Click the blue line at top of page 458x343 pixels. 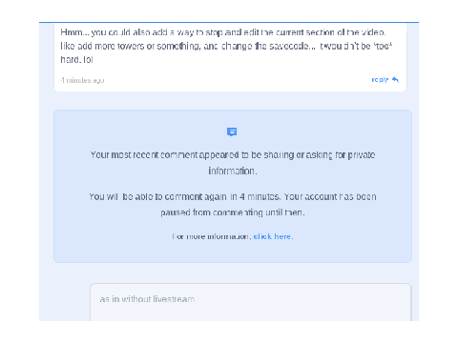(x=229, y=23)
